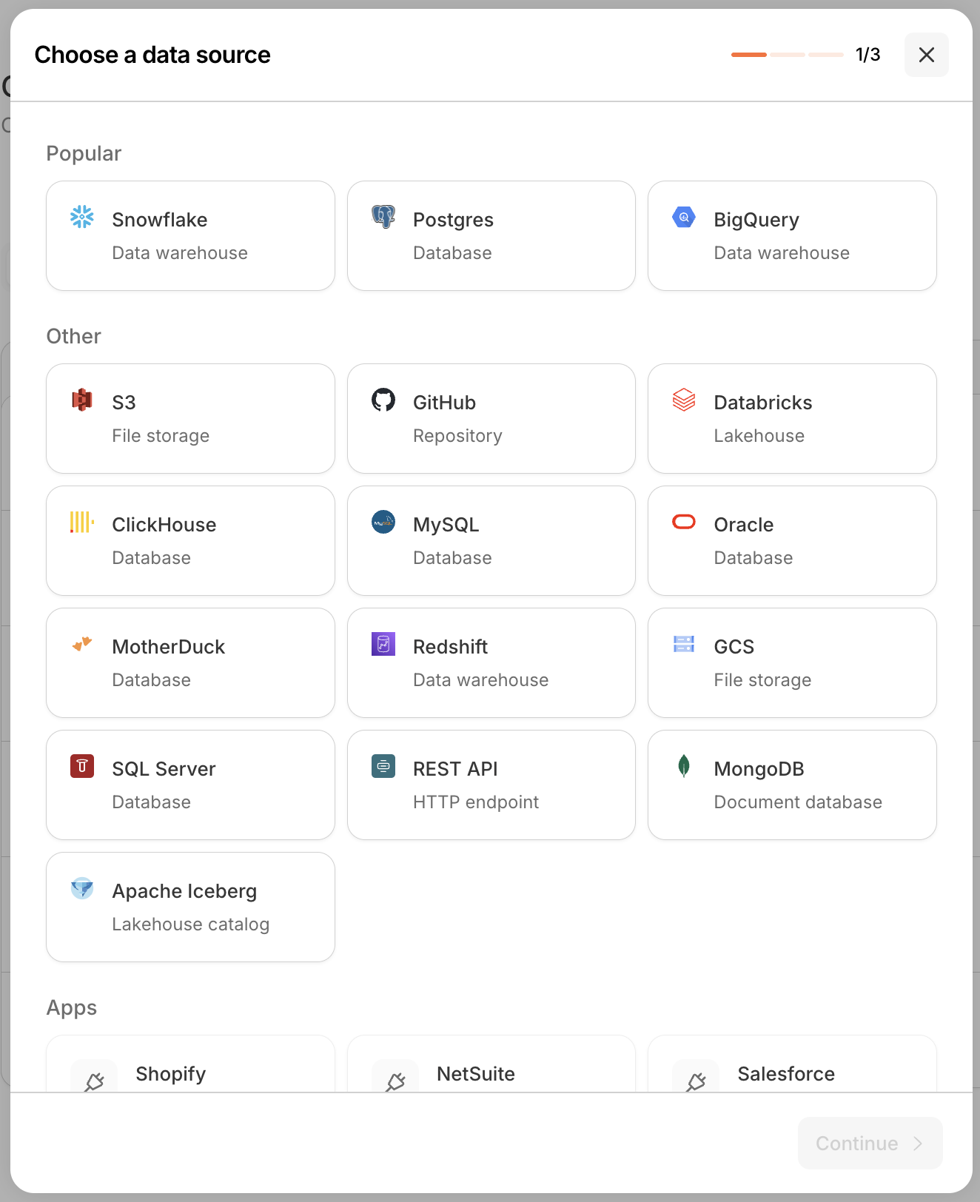
Task: Click the Postgres elephant icon
Action: pyautogui.click(x=383, y=217)
